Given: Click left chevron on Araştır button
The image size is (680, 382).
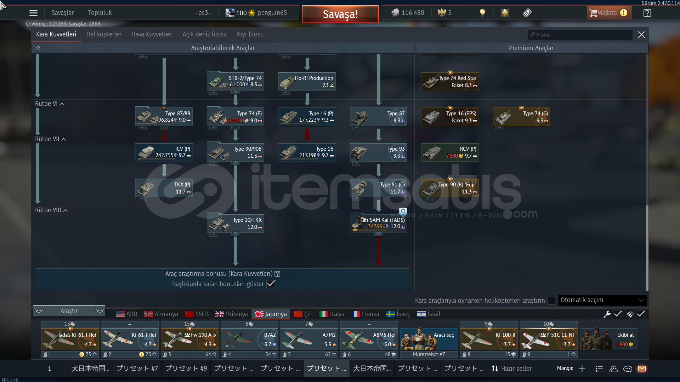Looking at the screenshot, I should [x=39, y=311].
